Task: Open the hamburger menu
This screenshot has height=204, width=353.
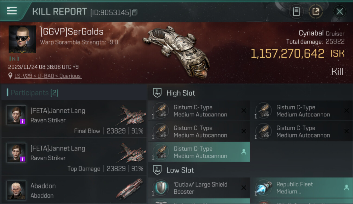Action: pos(12,11)
